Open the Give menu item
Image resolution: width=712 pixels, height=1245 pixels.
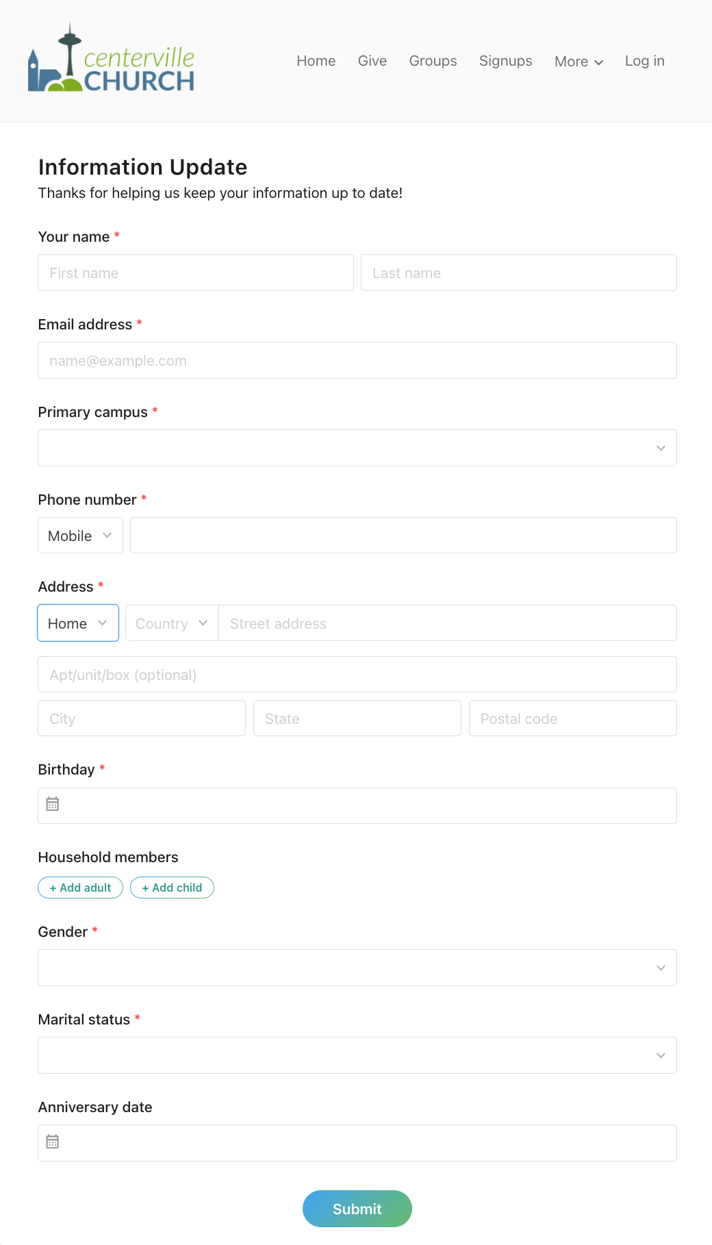372,61
